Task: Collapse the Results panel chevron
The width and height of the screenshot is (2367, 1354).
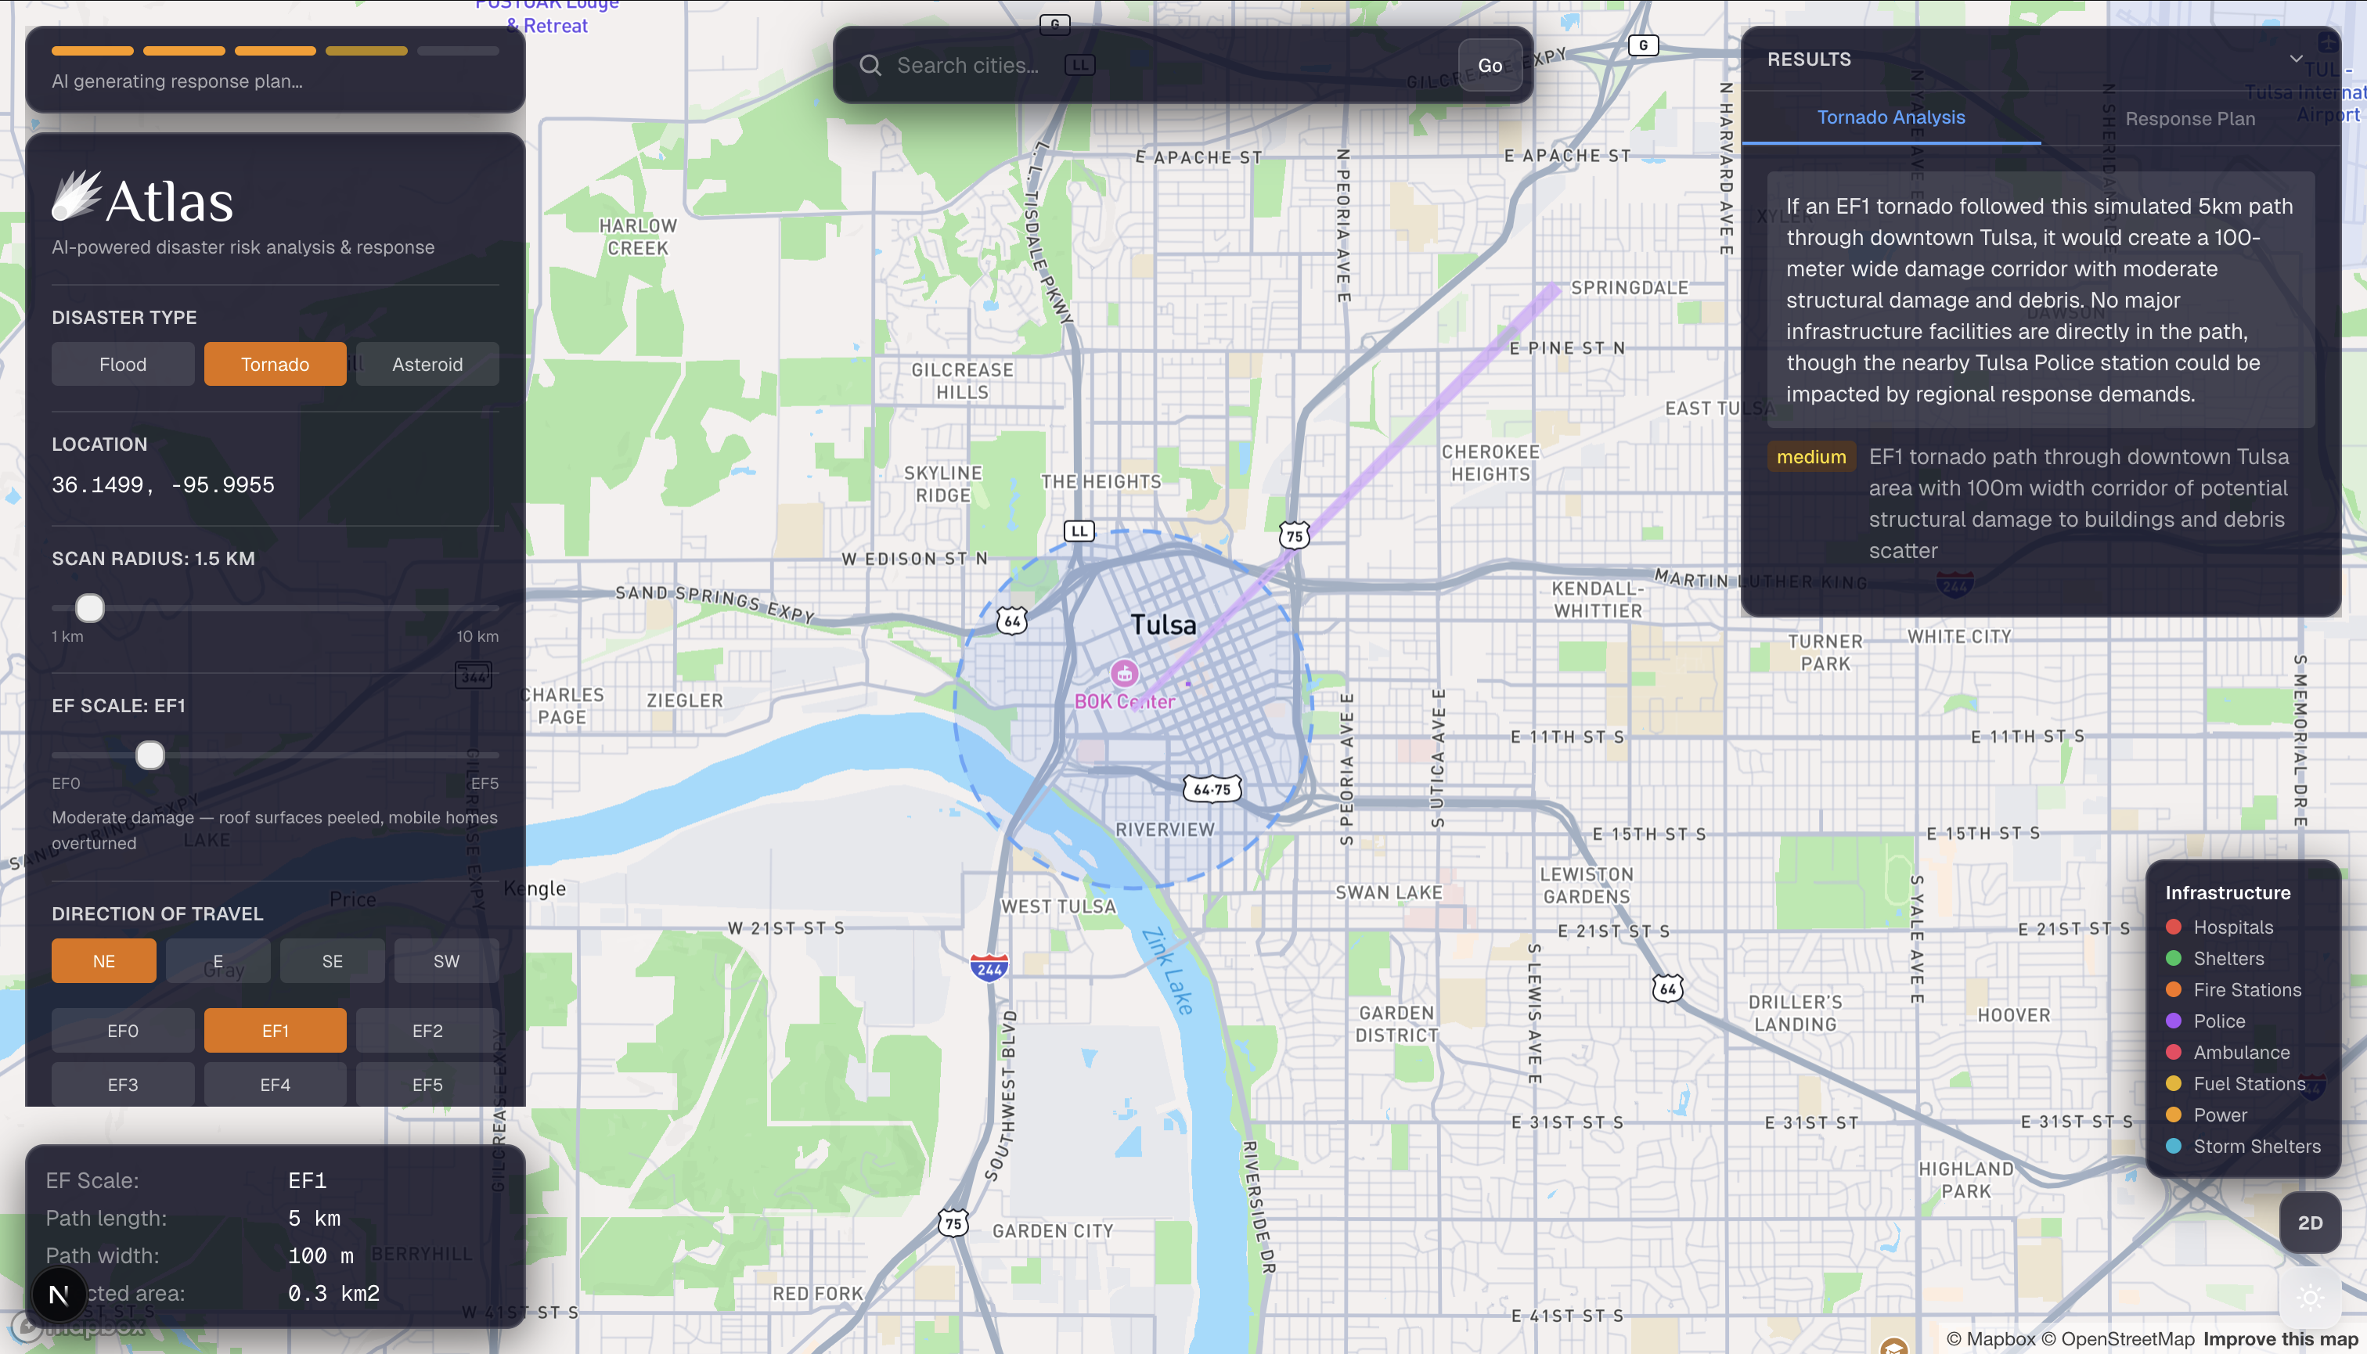Action: tap(2297, 59)
